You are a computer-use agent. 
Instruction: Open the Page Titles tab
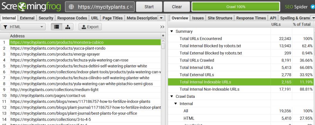point(112,18)
